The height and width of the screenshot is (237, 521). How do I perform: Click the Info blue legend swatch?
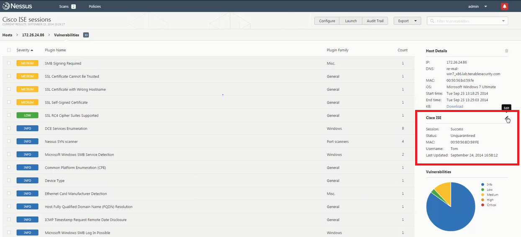point(483,184)
